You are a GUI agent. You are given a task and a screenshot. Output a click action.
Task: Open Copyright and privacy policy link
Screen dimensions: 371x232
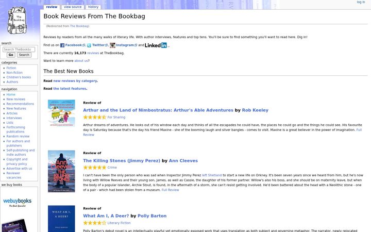pyautogui.click(x=17, y=161)
